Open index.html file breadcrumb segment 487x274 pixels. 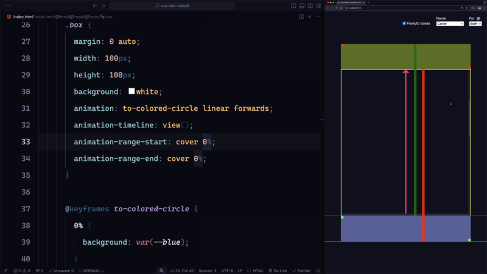(44, 17)
